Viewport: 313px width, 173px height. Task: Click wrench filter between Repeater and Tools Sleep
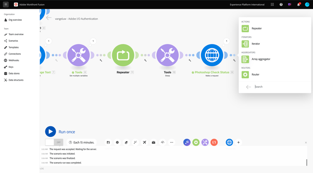[145, 60]
